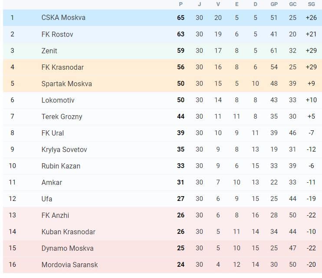Open the FK Rostov team link
Screen dimensions: 322x278
pyautogui.click(x=57, y=34)
